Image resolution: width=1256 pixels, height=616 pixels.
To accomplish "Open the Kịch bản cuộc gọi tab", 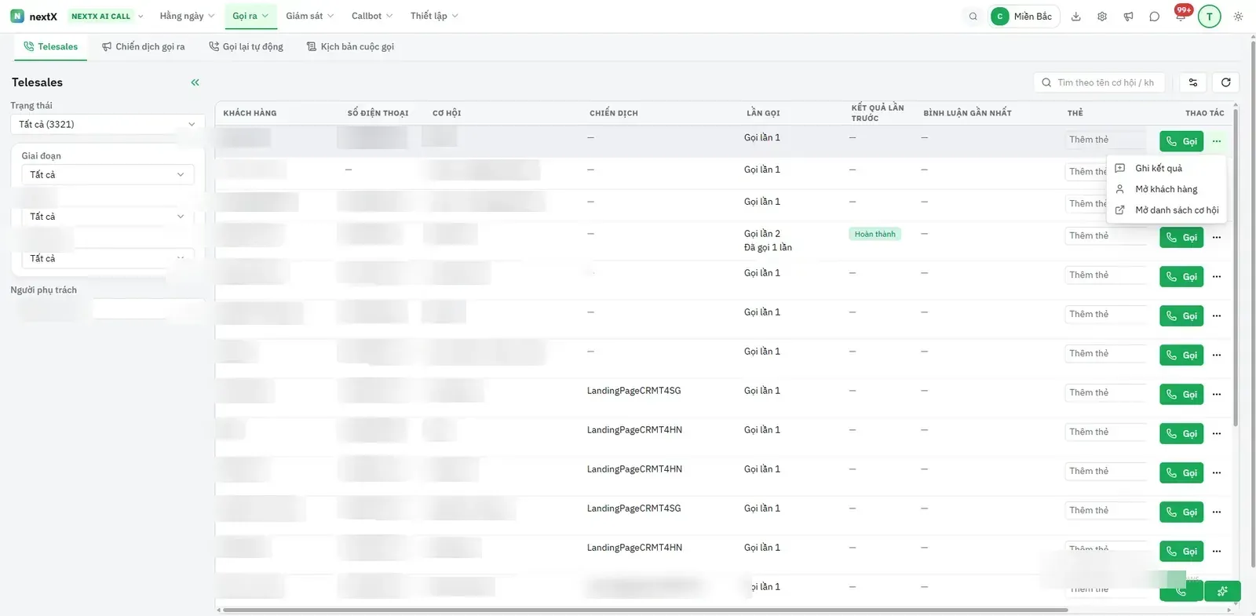I will coord(350,47).
